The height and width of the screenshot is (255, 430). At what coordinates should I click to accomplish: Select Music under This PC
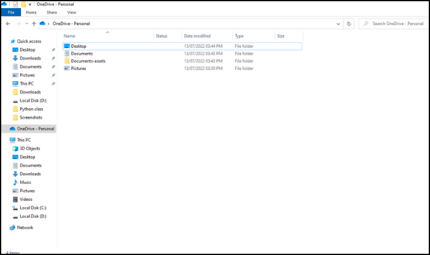(x=25, y=182)
